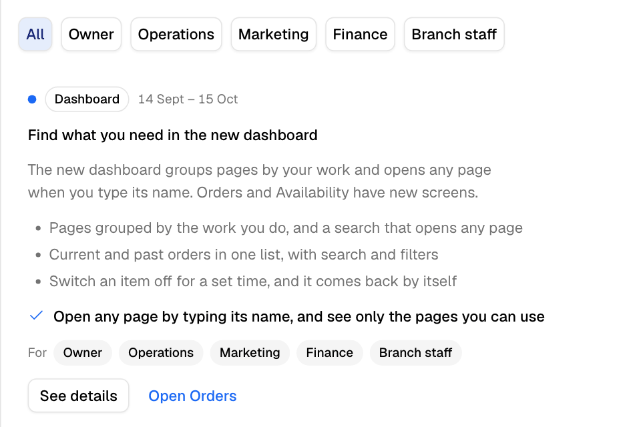Filter updates by Operations role

click(x=176, y=34)
